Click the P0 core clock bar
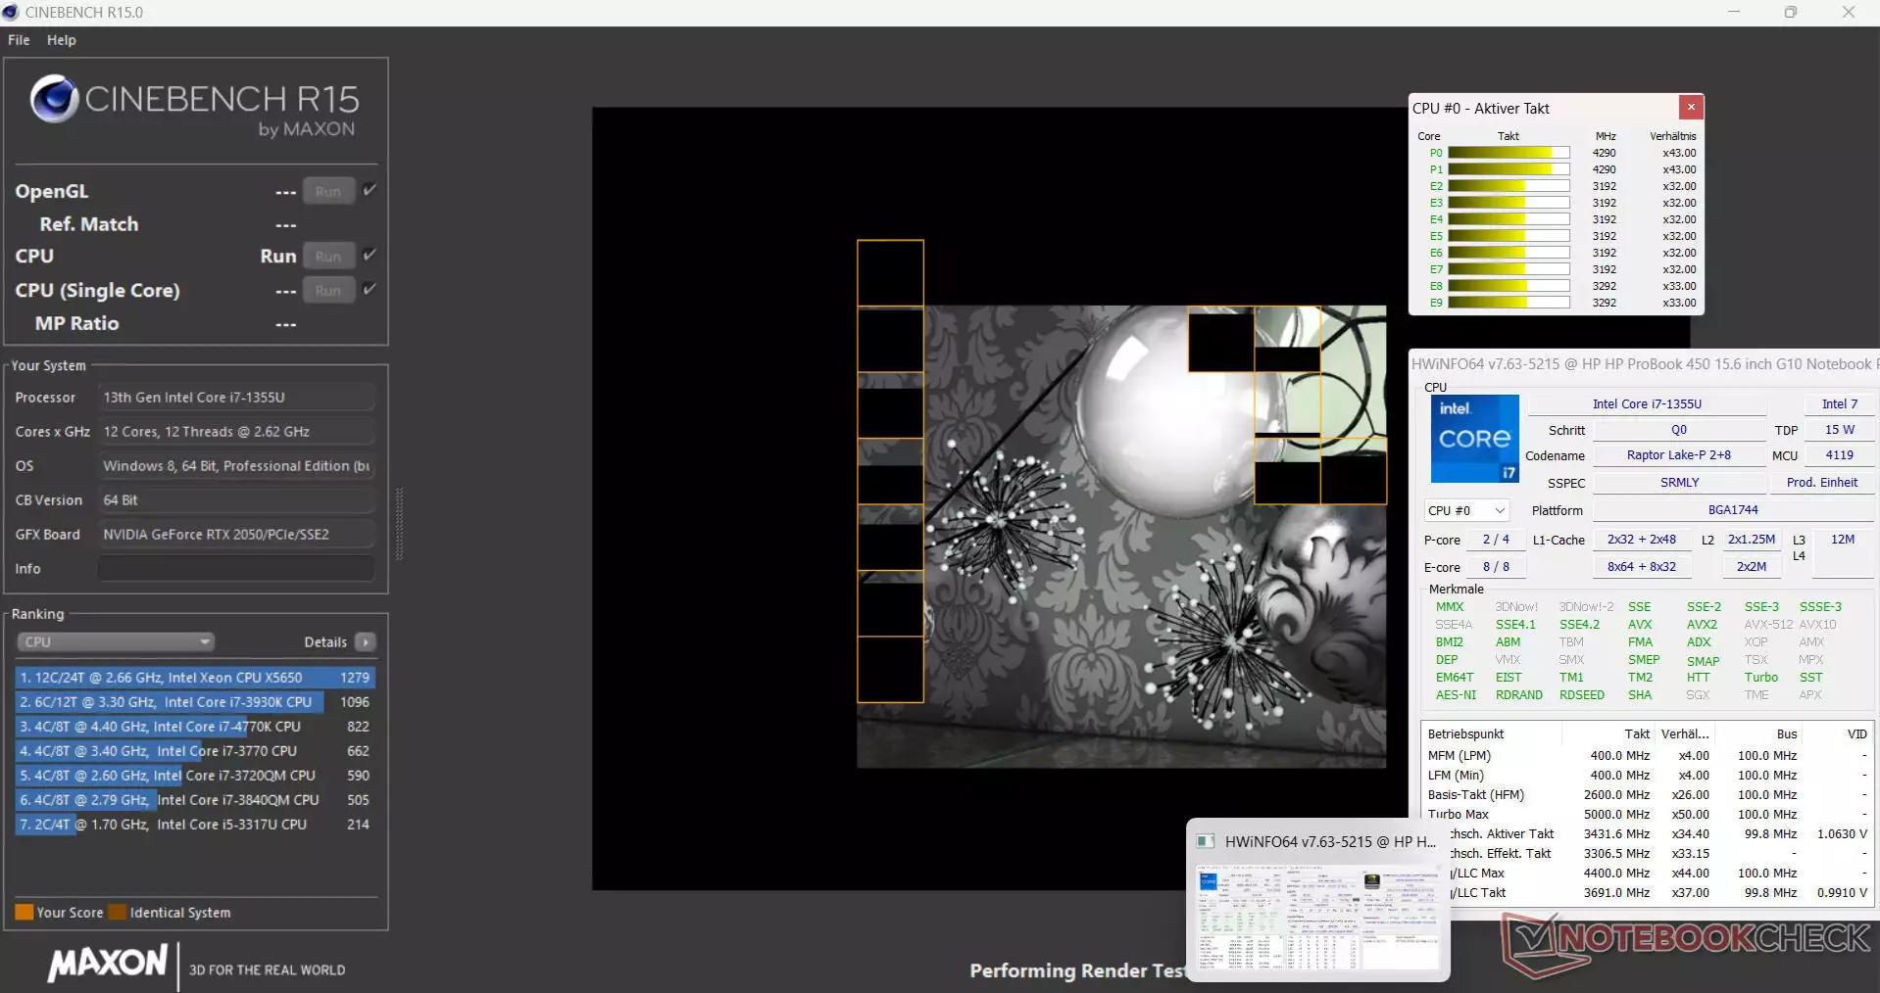1880x993 pixels. (x=1509, y=153)
